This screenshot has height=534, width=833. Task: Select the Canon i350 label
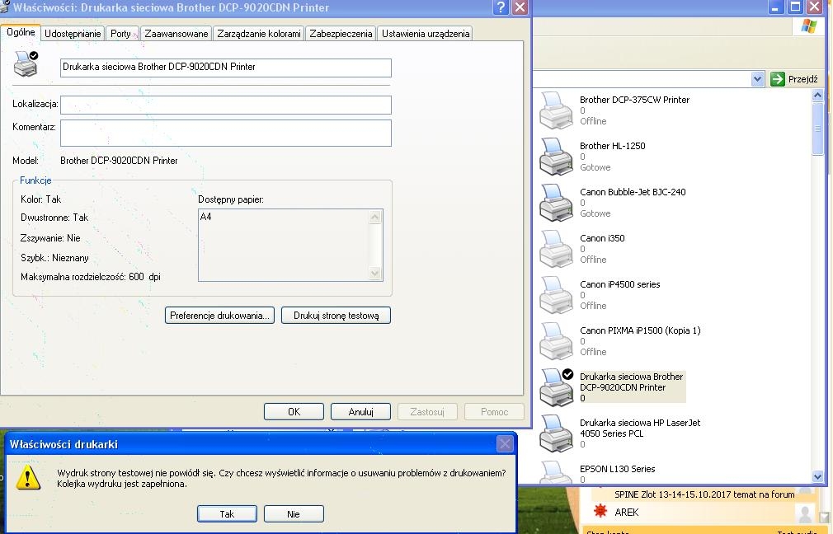coord(602,238)
